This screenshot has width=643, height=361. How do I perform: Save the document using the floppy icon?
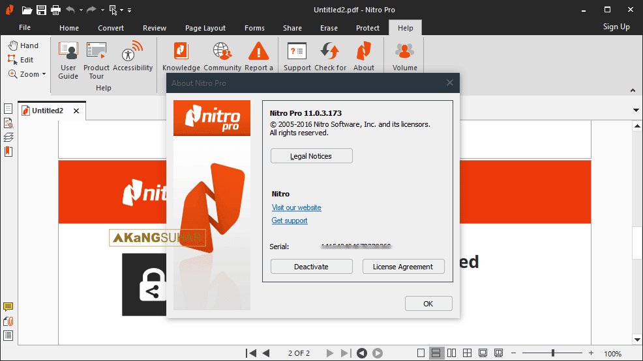pyautogui.click(x=42, y=10)
